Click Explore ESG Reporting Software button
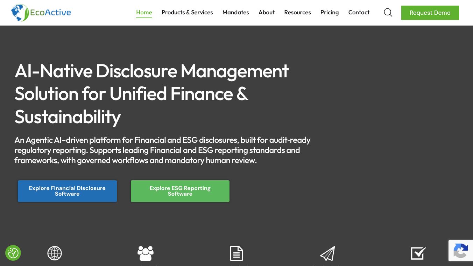The width and height of the screenshot is (473, 266). tap(180, 191)
